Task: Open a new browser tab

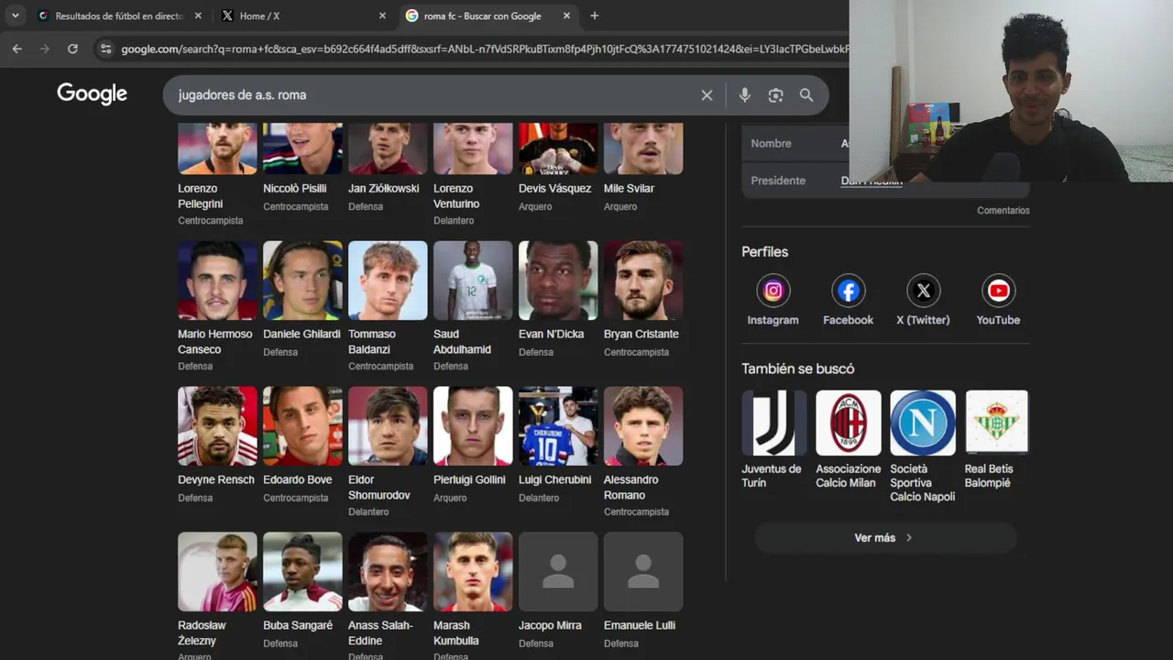Action: click(594, 16)
